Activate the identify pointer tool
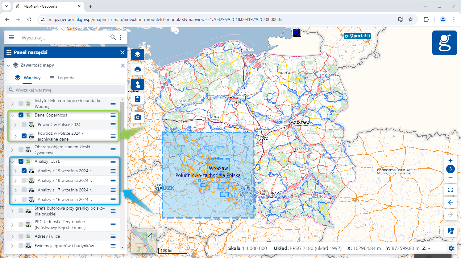The image size is (461, 258). click(x=138, y=84)
